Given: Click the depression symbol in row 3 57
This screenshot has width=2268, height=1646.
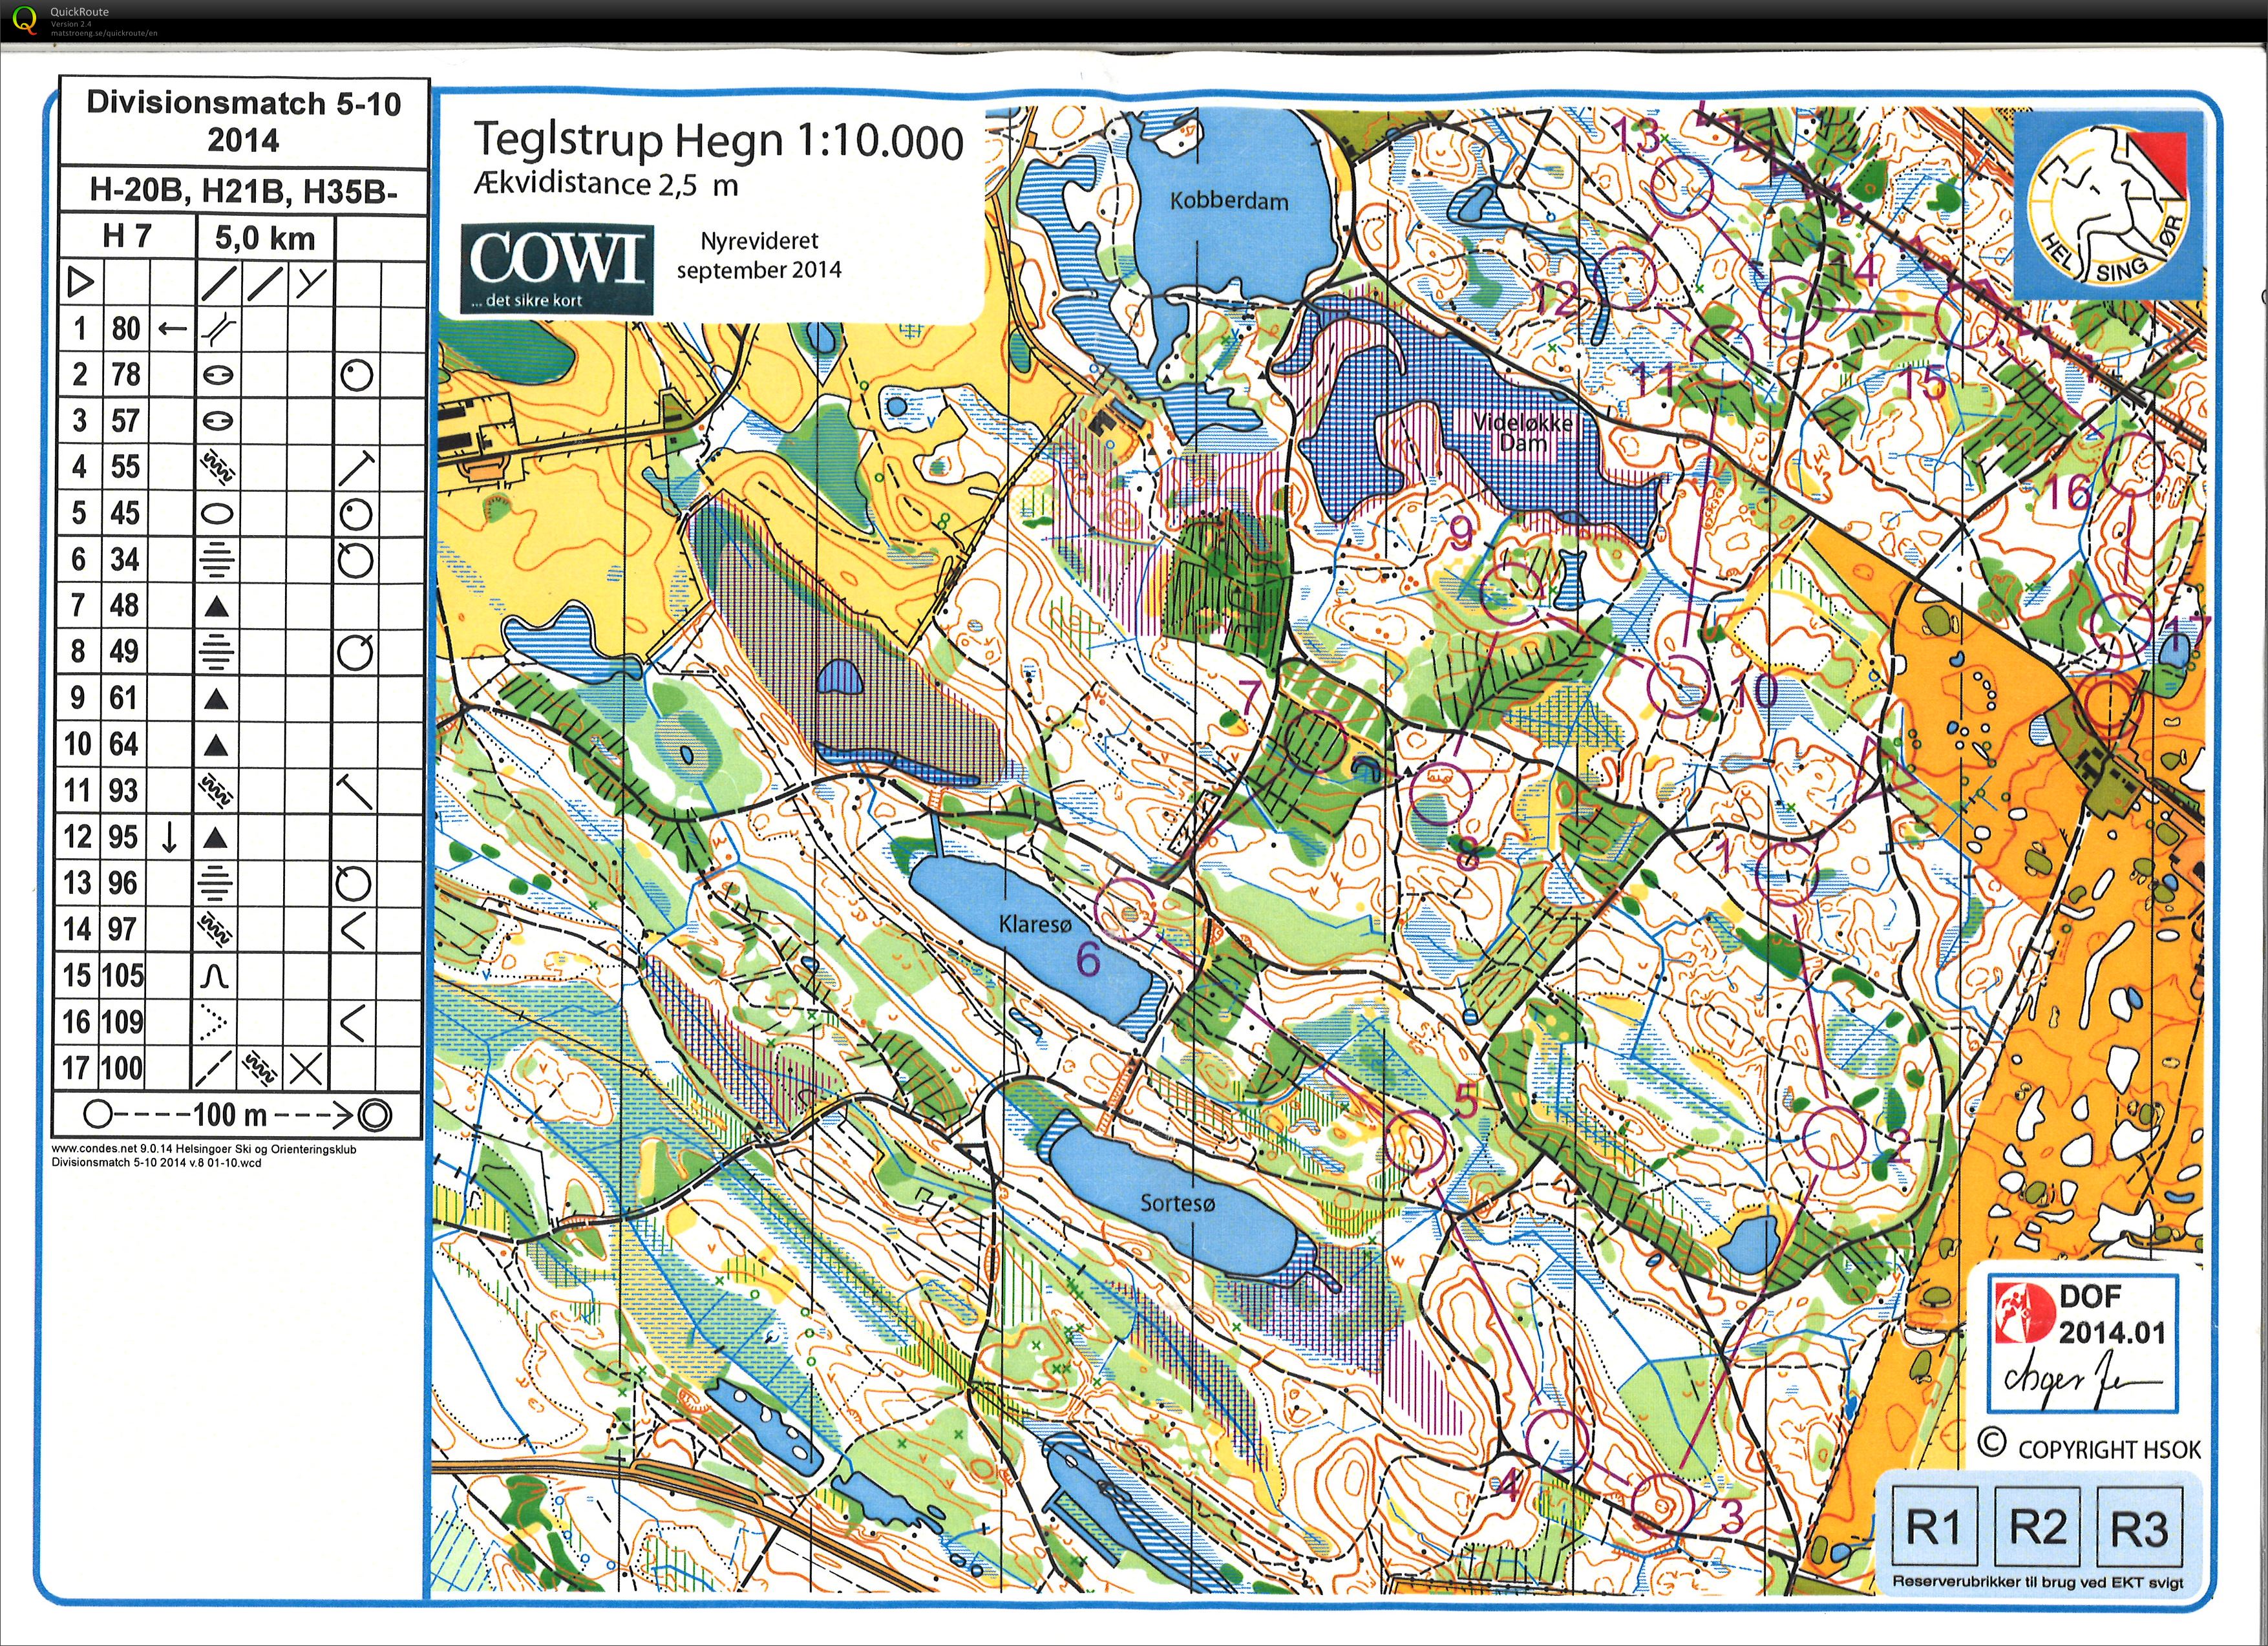Looking at the screenshot, I should (x=218, y=421).
